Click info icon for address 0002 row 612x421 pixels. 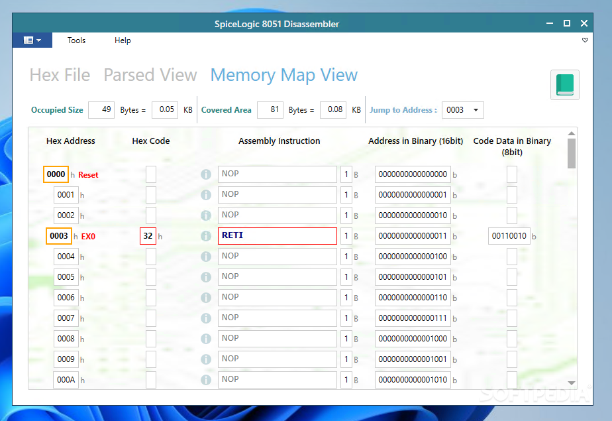pos(206,215)
